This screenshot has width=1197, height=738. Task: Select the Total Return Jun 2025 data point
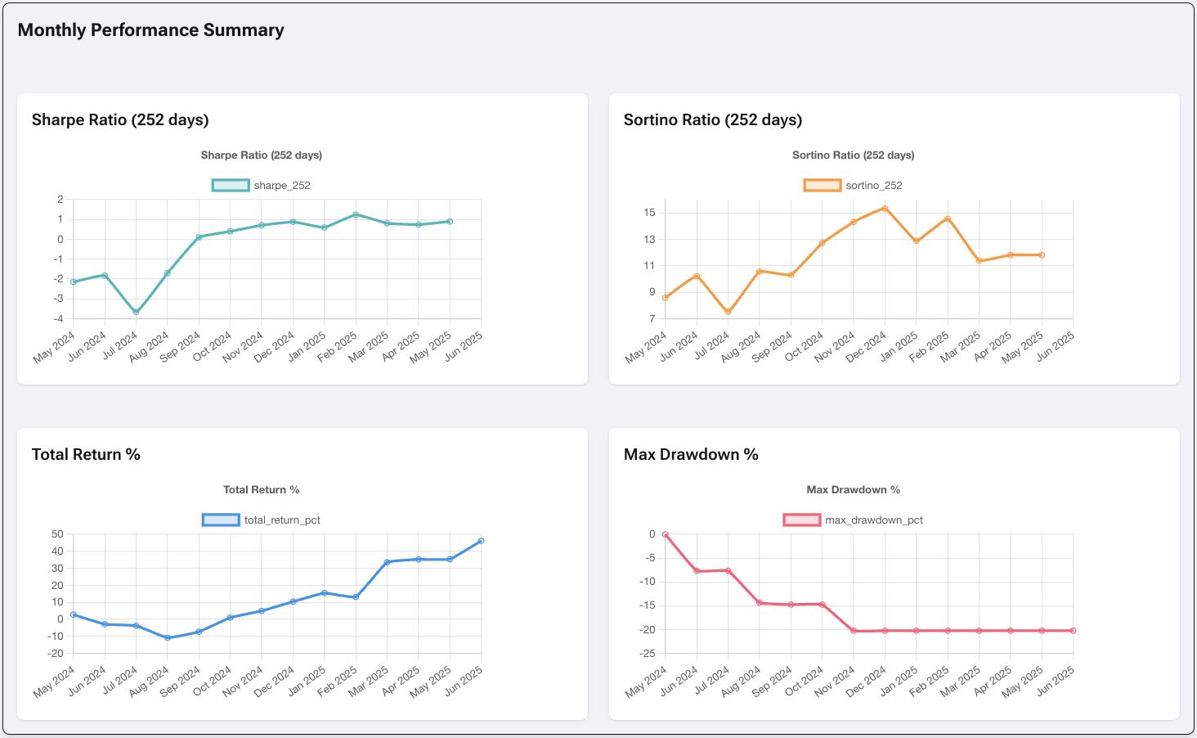481,541
